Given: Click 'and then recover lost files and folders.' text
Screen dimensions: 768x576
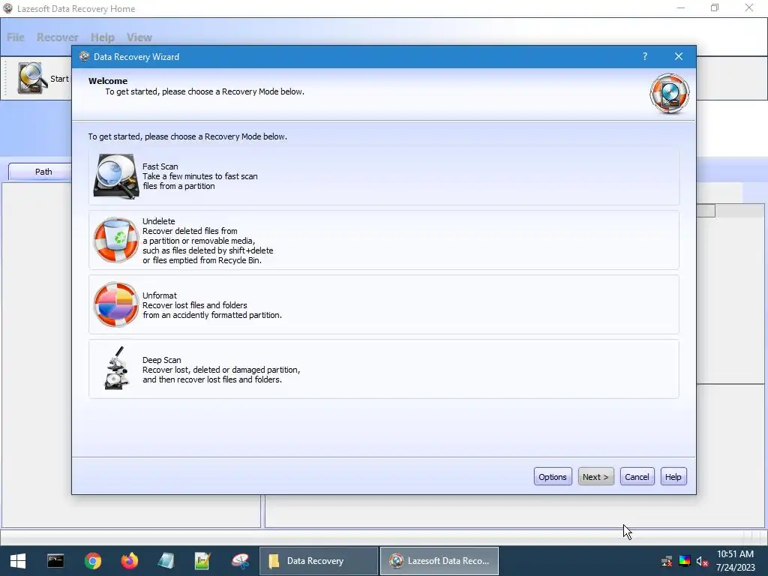Looking at the screenshot, I should click(212, 379).
